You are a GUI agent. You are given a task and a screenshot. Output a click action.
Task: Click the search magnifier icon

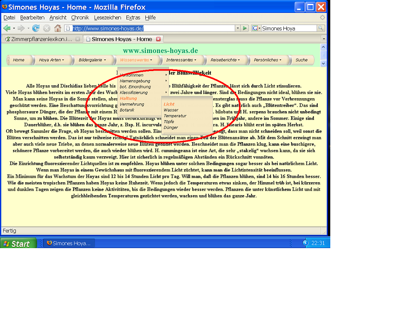(x=321, y=28)
